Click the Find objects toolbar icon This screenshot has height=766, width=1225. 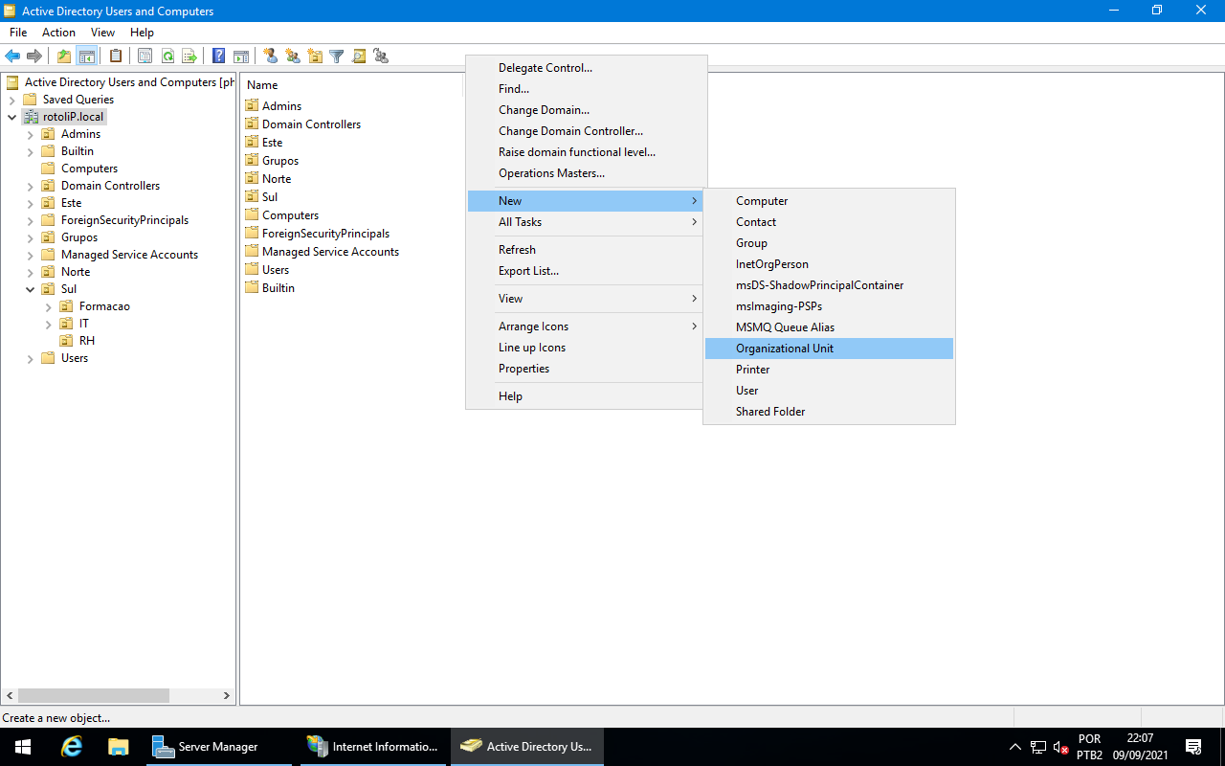coord(359,56)
